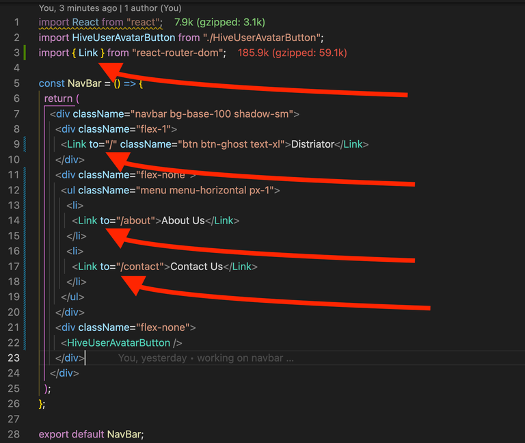Click the 'return (' statement on line 6
The width and height of the screenshot is (525, 443).
[x=62, y=98]
